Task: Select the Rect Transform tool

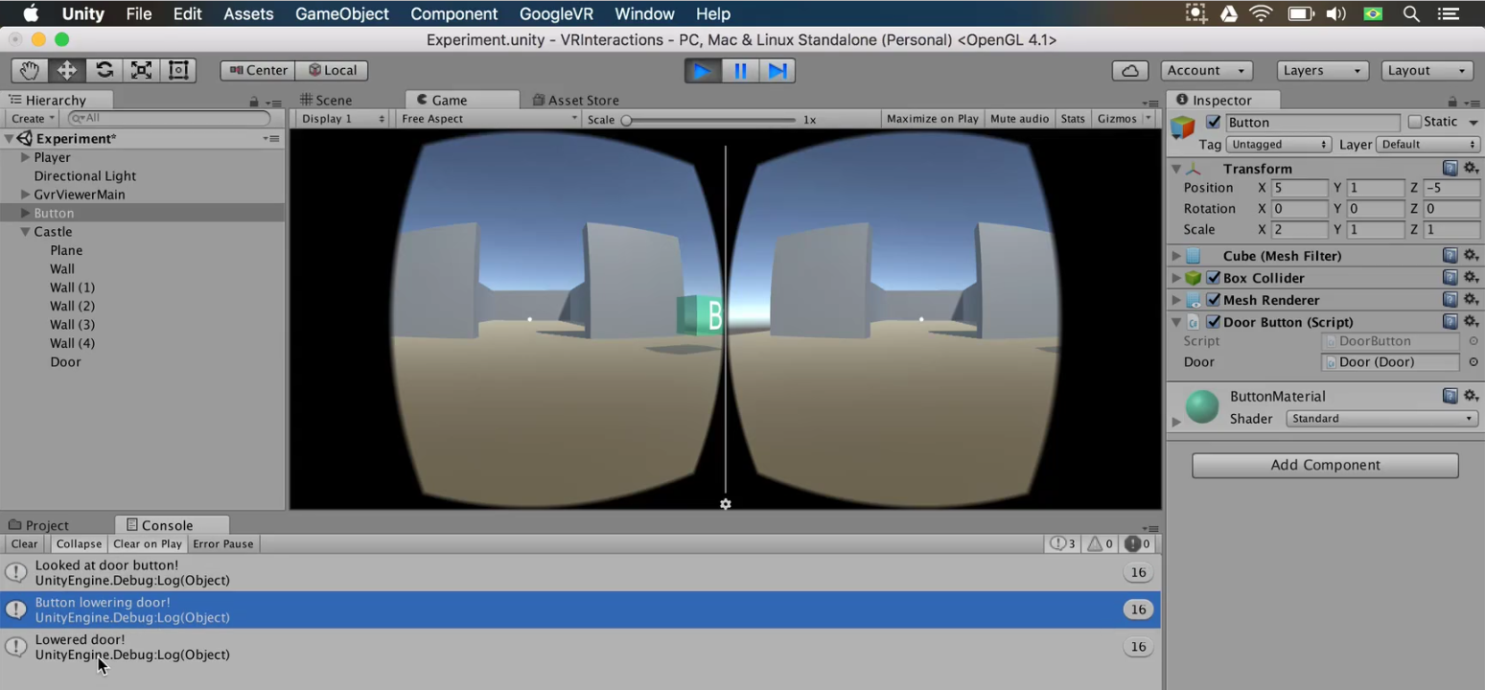Action: click(x=176, y=69)
